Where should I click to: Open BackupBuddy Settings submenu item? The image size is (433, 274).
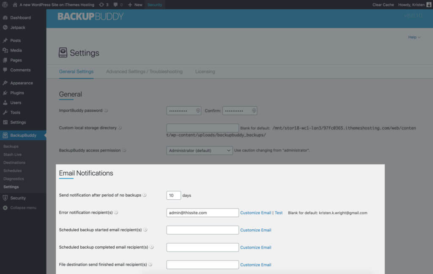[x=11, y=187]
